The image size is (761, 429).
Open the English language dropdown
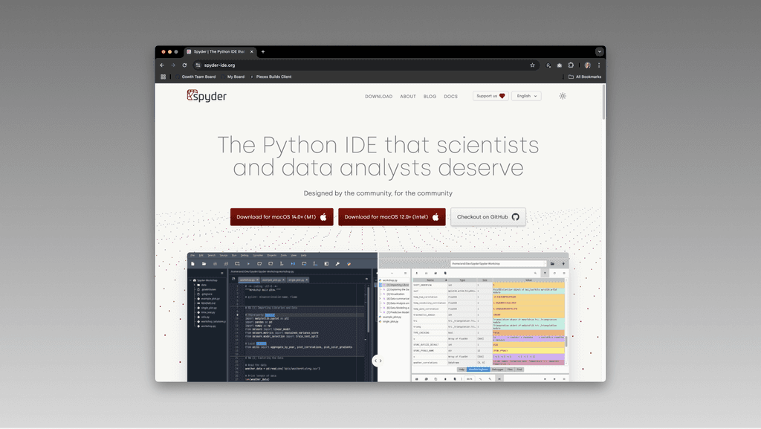pos(525,96)
